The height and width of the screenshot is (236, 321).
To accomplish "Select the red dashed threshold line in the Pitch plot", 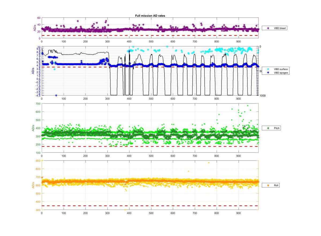I will 150,146.
